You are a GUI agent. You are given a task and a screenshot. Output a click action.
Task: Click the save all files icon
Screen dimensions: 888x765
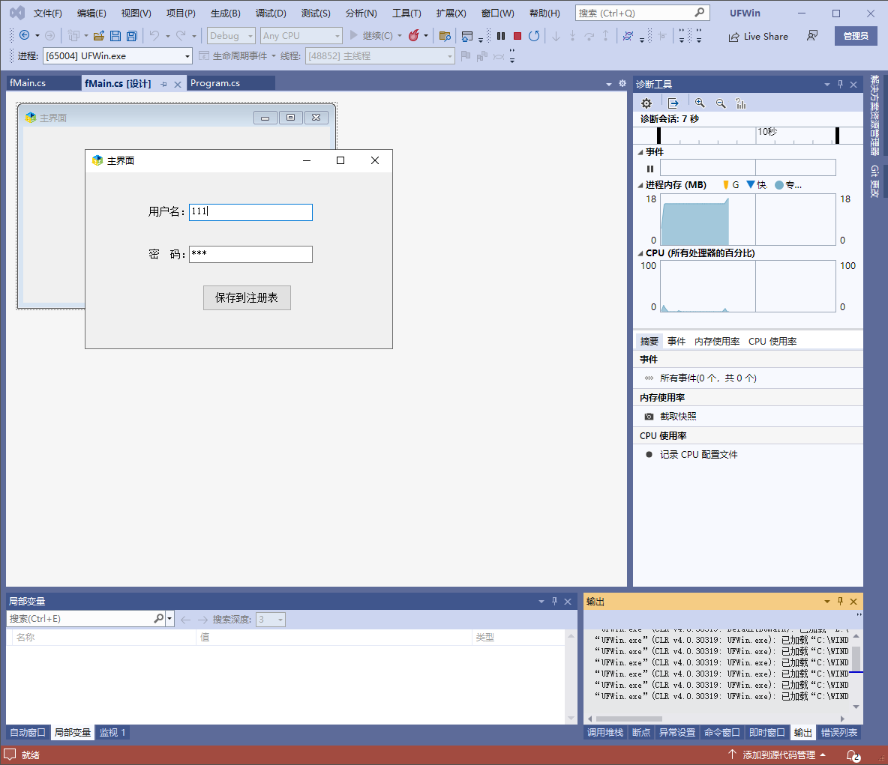131,36
